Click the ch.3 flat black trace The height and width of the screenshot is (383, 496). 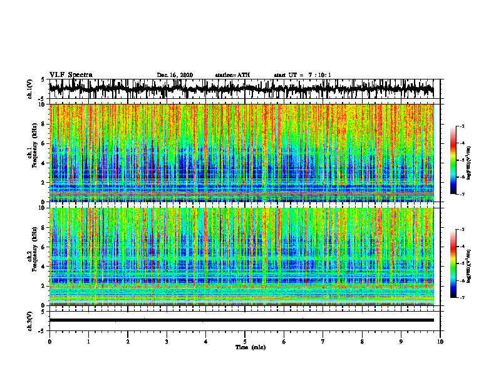[x=241, y=320]
